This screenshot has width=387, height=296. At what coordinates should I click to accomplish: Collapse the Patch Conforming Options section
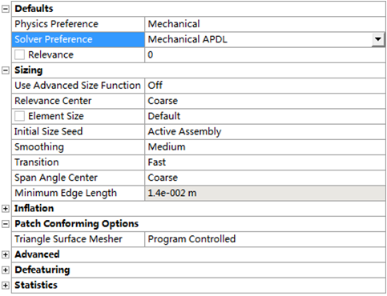[6, 224]
